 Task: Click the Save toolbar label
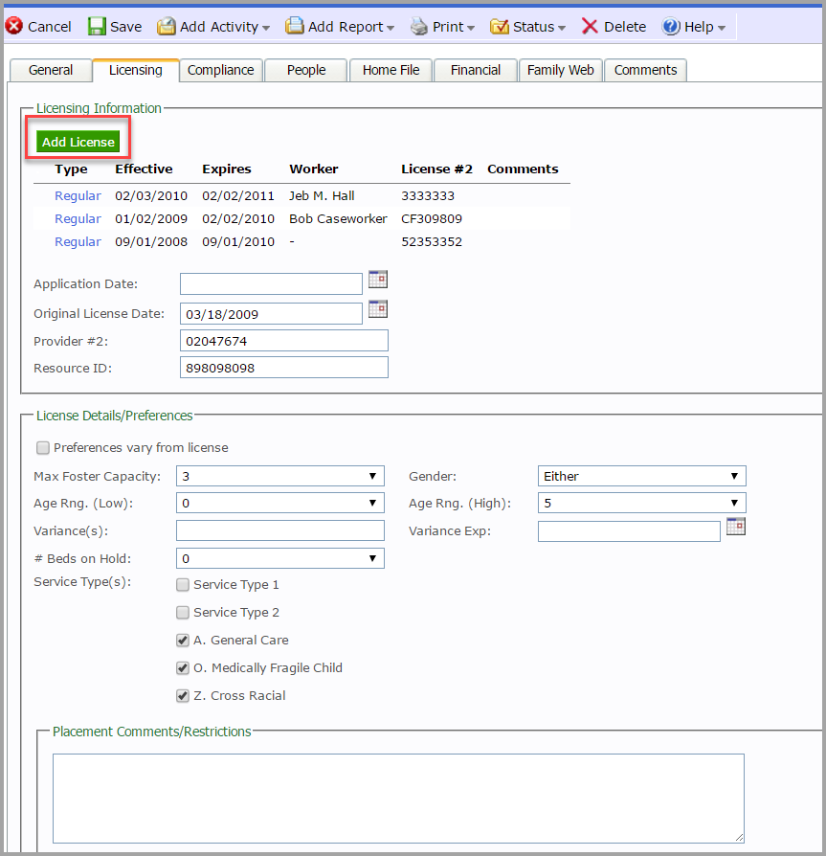click(x=126, y=27)
